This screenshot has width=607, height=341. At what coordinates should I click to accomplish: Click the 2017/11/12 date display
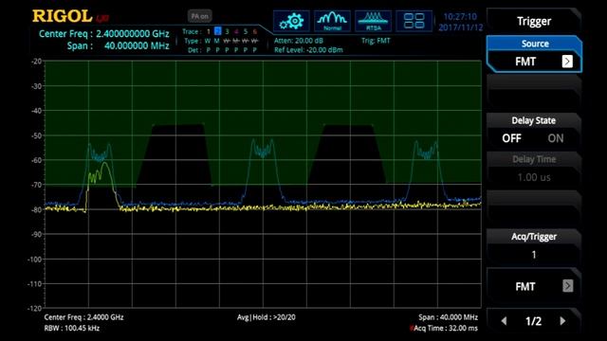461,27
